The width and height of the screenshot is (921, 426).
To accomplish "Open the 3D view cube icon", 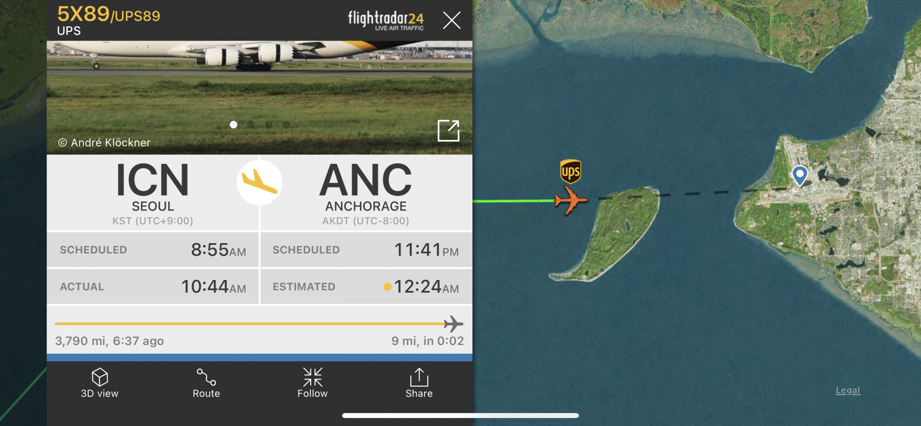I will [x=100, y=377].
